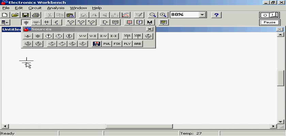Open help with the question mark icon
The height and width of the screenshot is (136, 286).
pos(216,15)
